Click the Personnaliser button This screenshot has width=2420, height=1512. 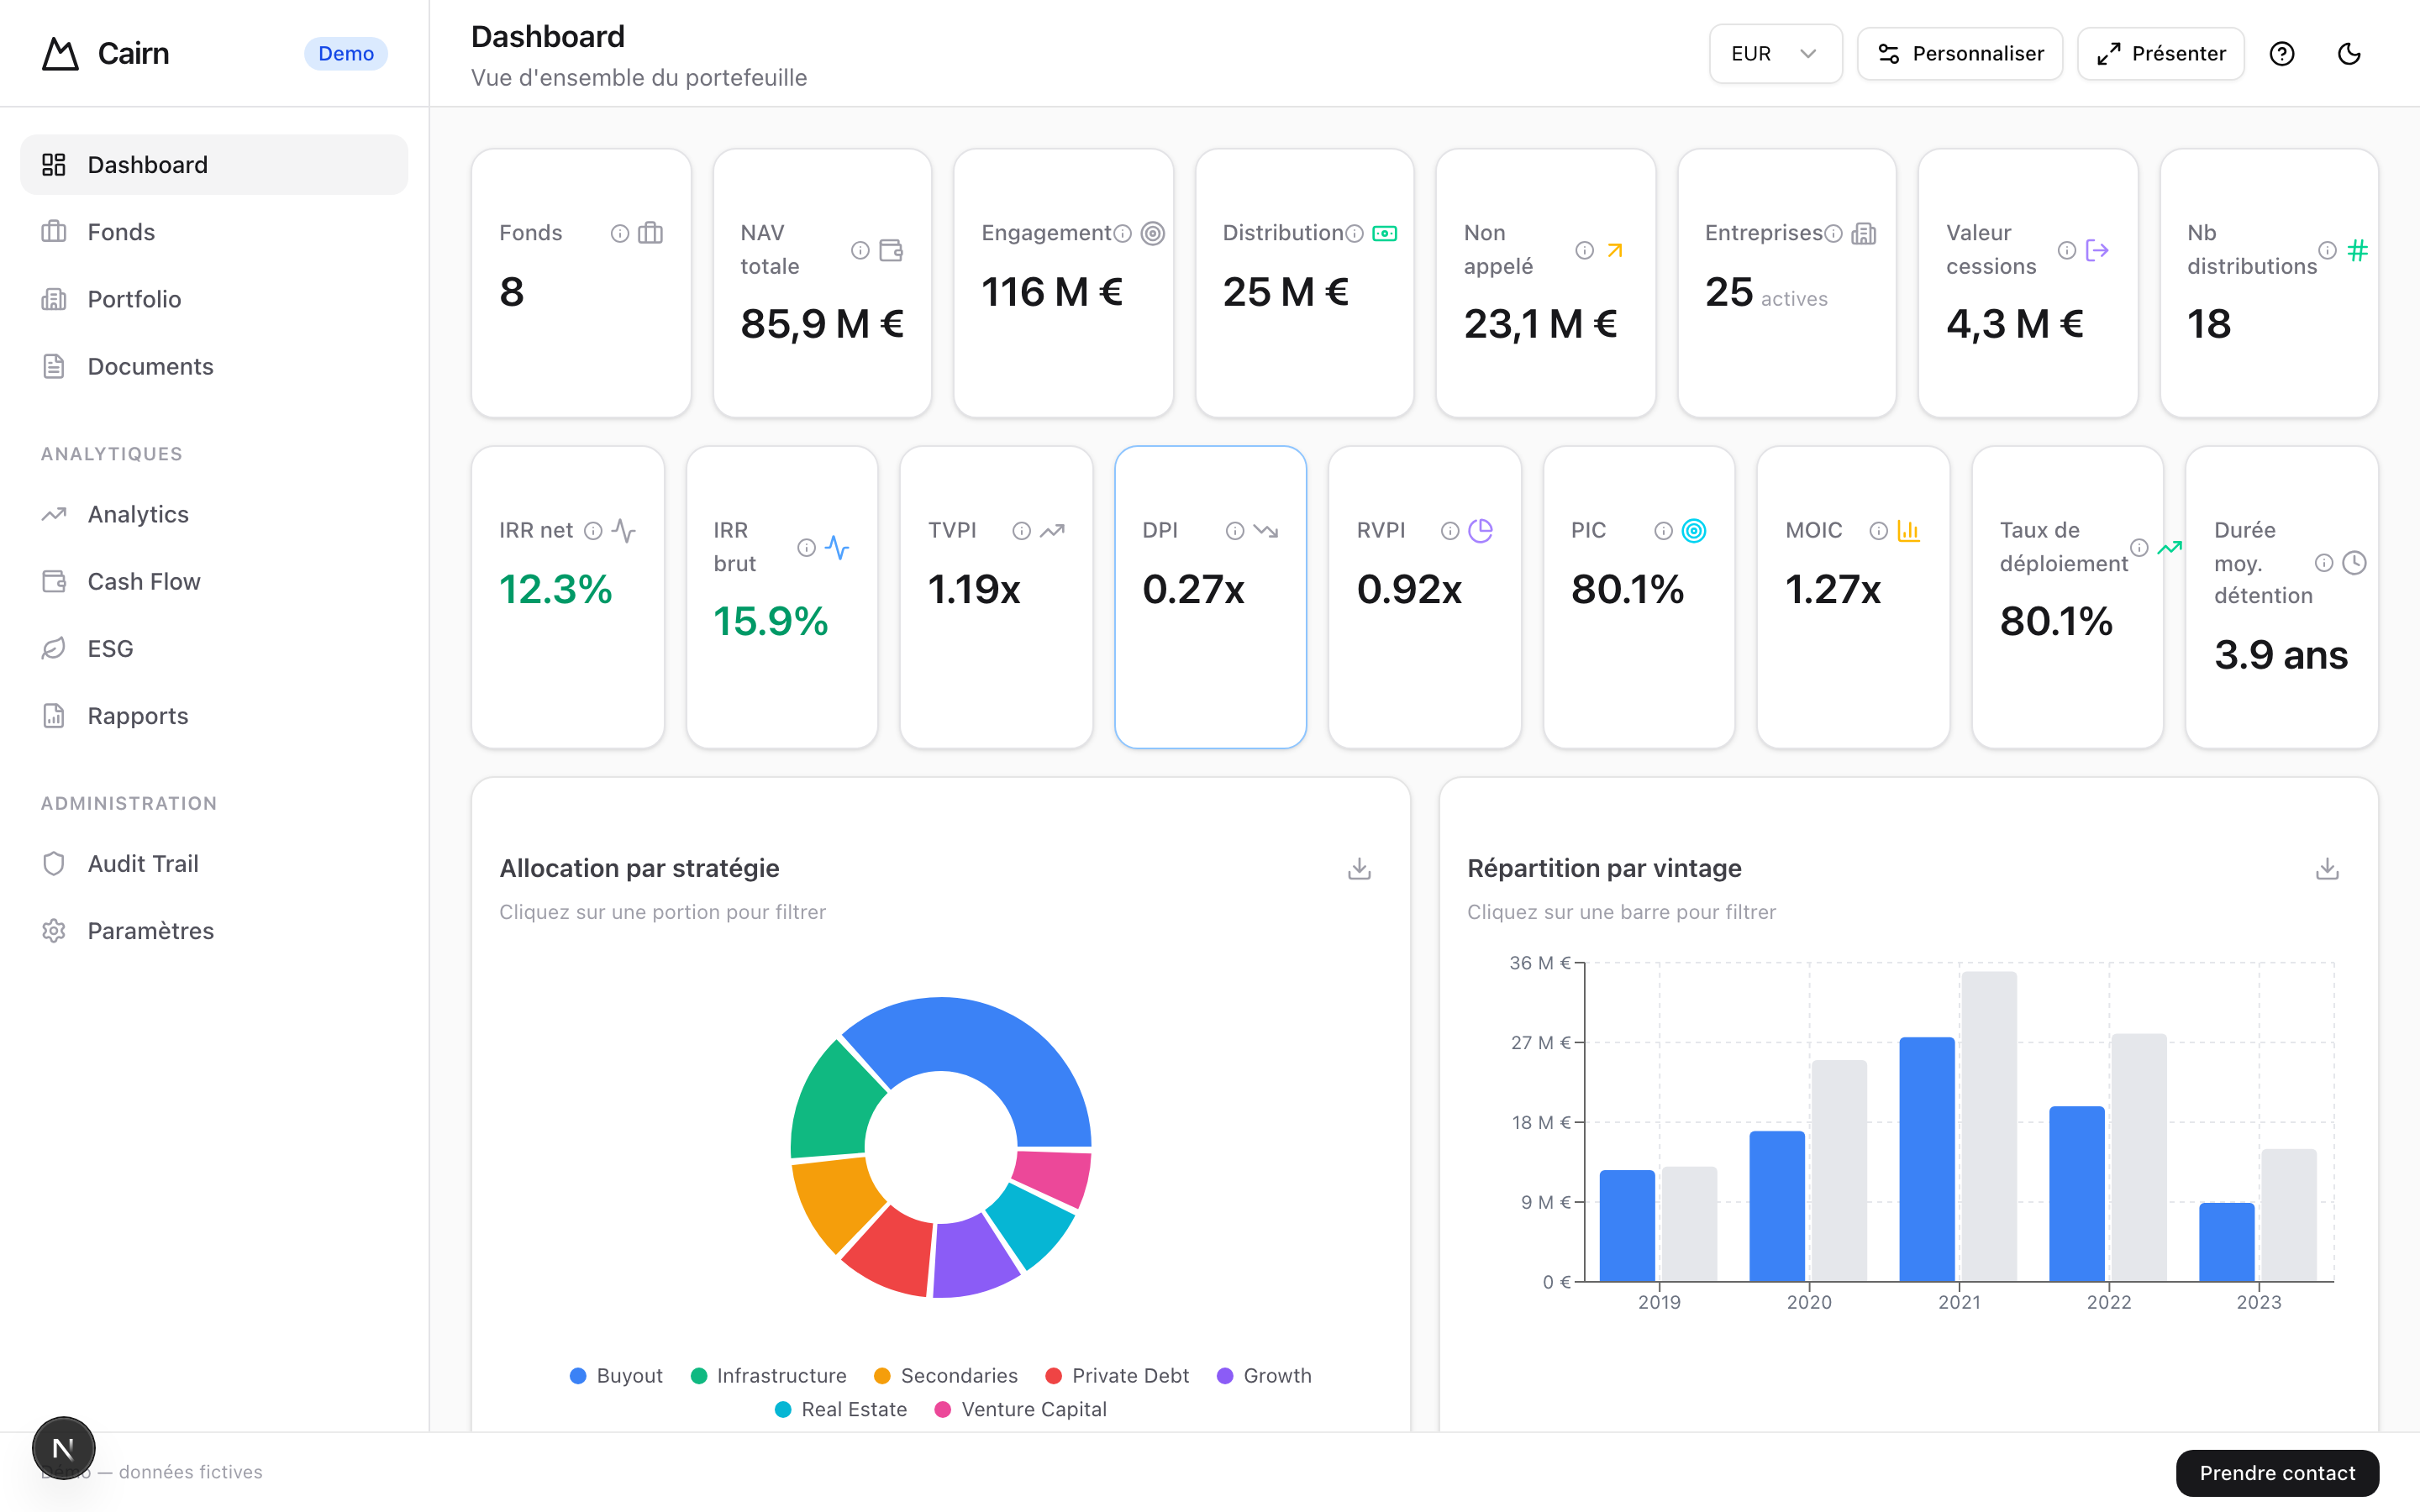coord(1959,54)
